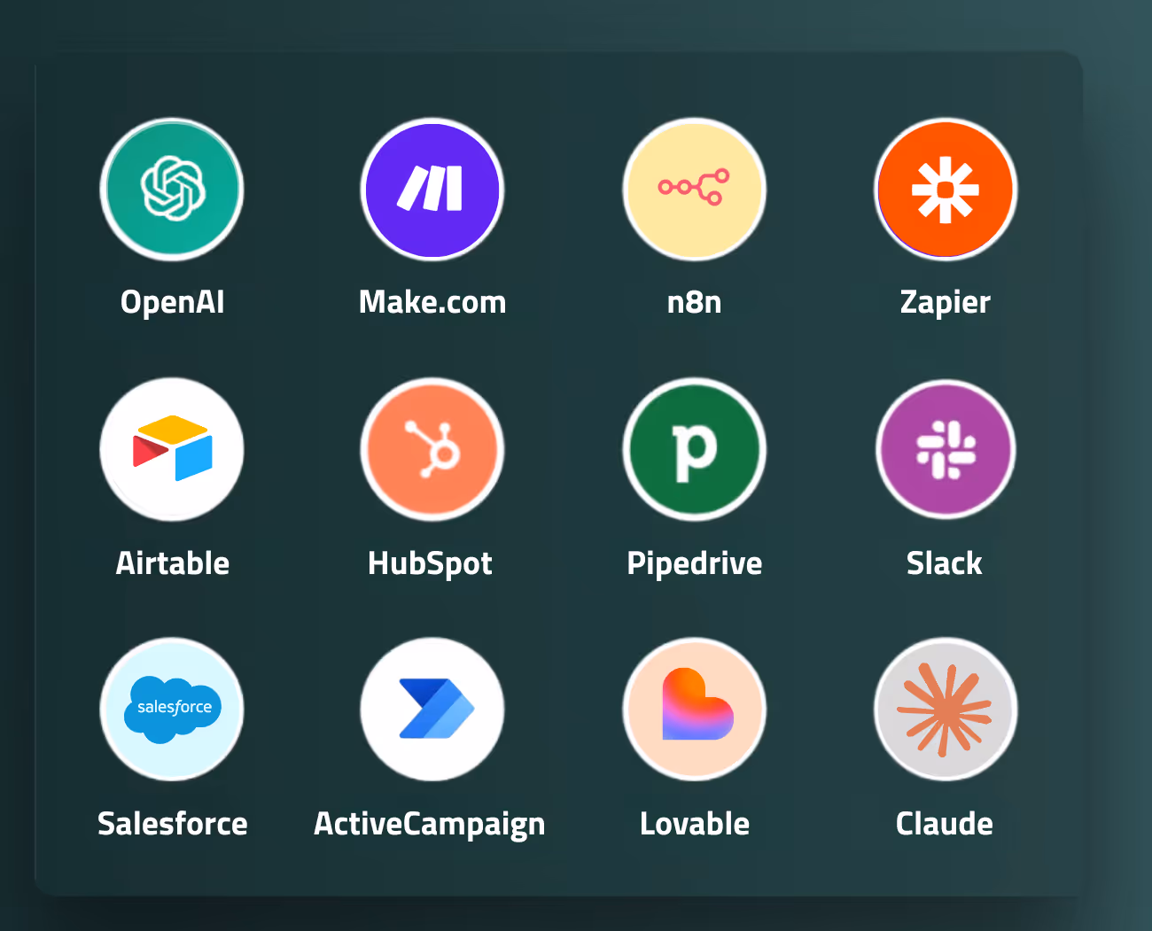
Task: Select the "Salesforce" text label
Action: point(172,823)
